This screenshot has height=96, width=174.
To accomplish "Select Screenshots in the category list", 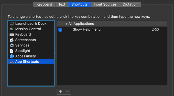I will (x=31, y=40).
